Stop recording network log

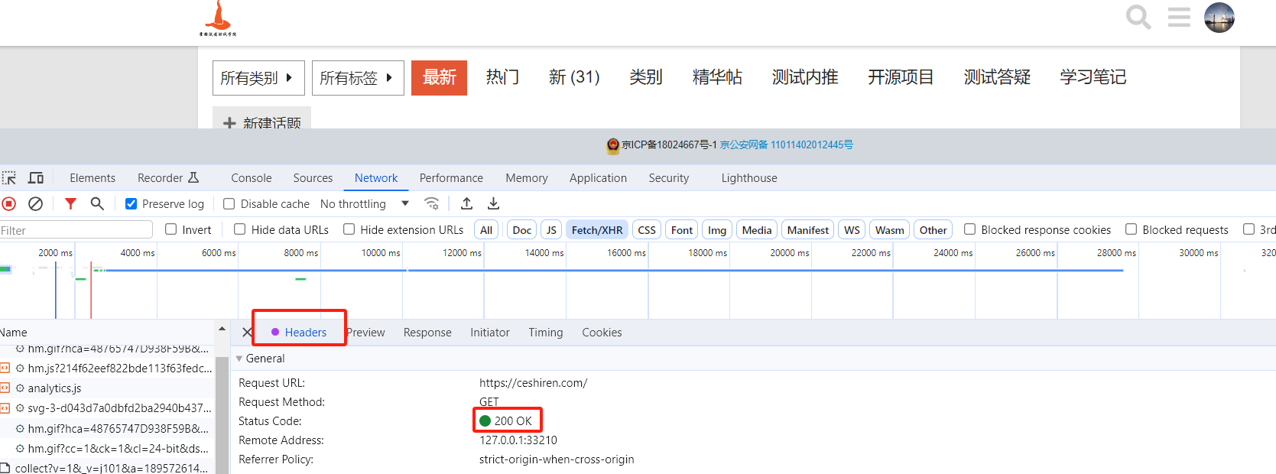[x=9, y=204]
